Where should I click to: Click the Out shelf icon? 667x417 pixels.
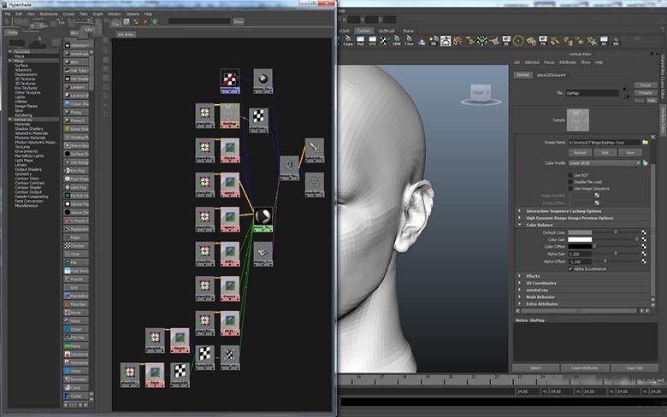click(x=360, y=41)
